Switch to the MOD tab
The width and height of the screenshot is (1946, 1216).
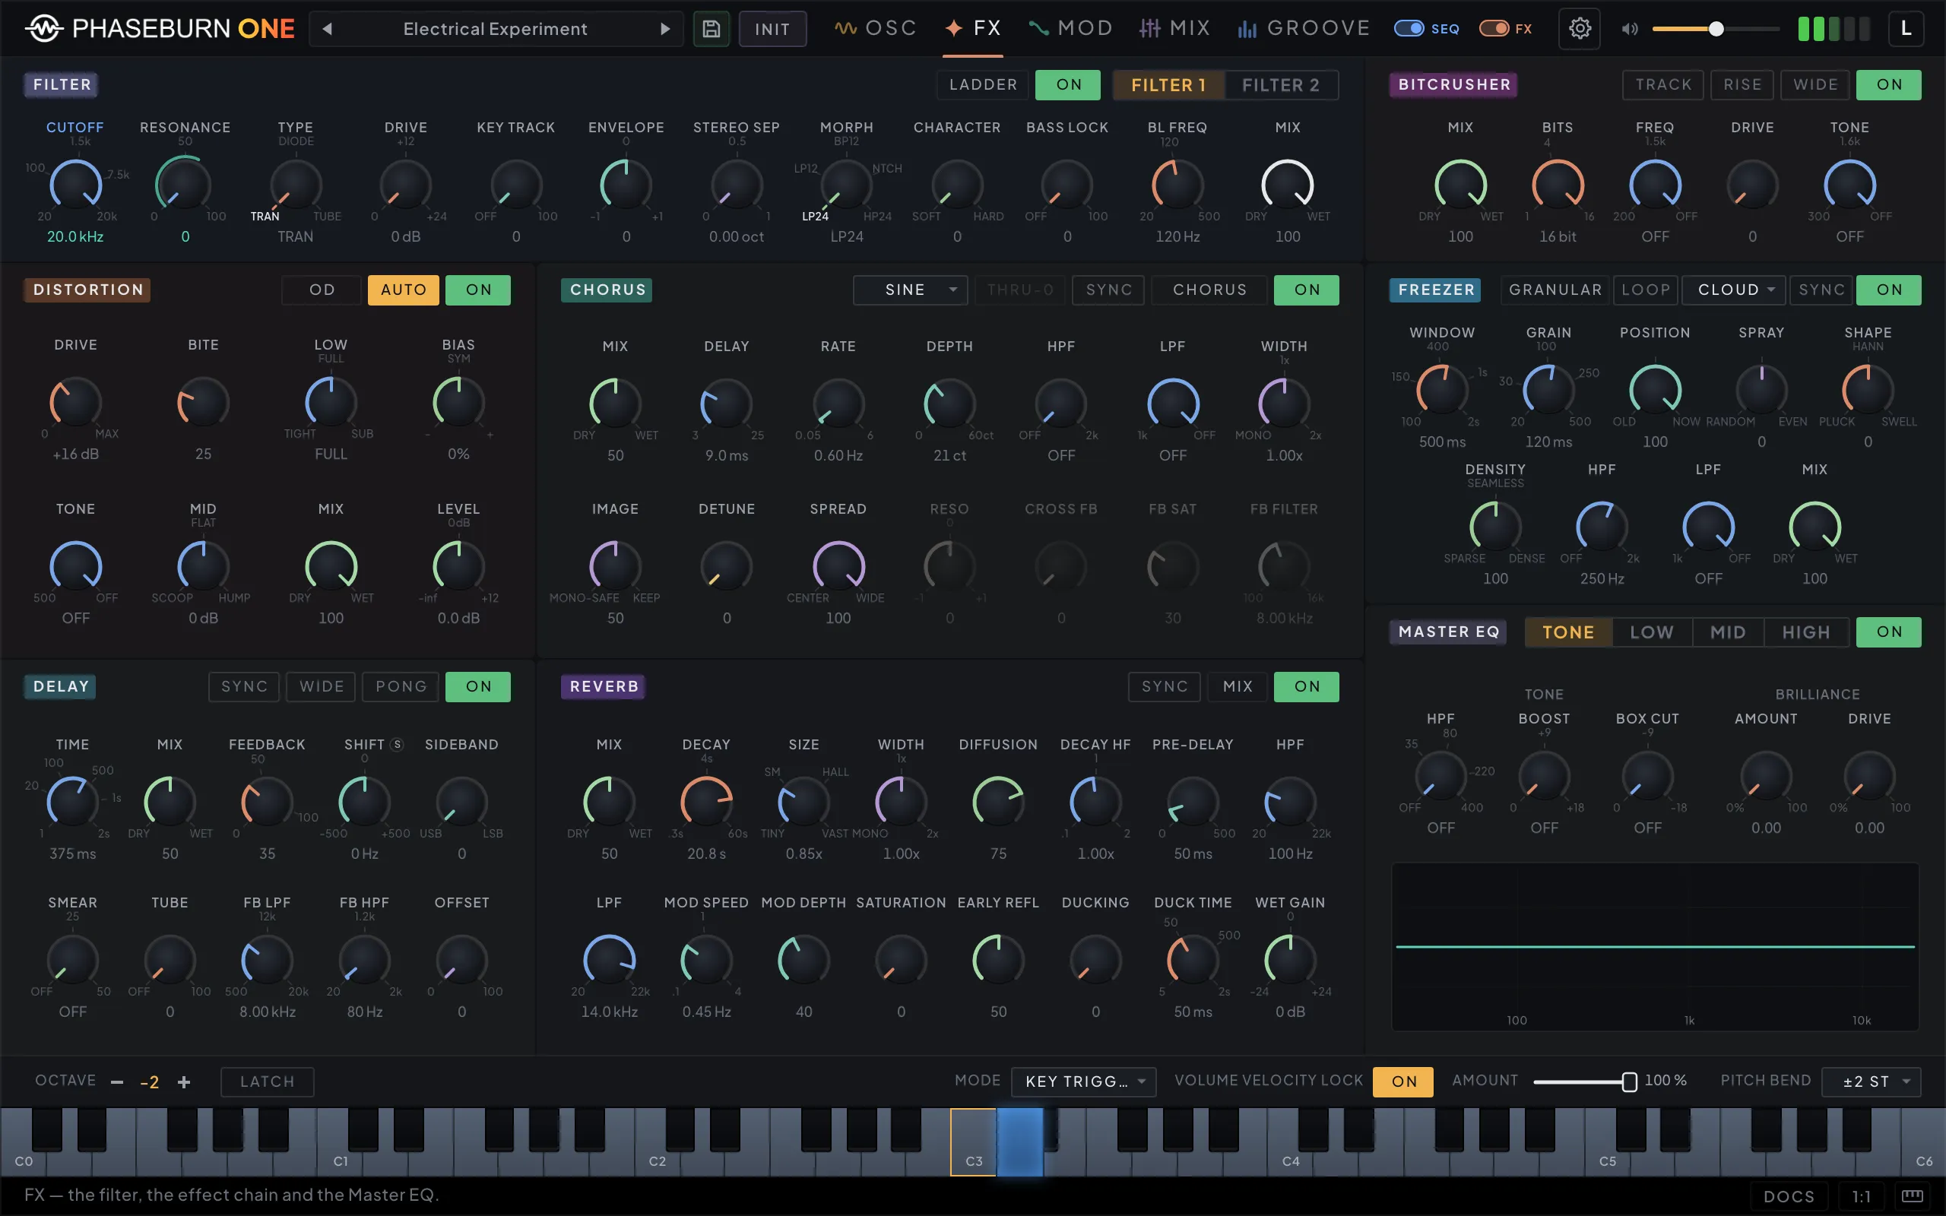point(1070,29)
